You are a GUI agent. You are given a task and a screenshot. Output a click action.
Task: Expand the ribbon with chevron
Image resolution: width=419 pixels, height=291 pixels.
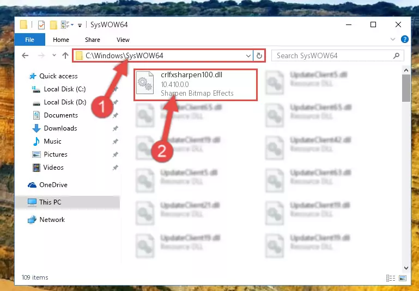pyautogui.click(x=393, y=40)
